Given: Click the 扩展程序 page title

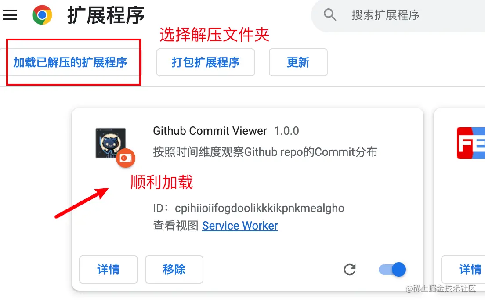Looking at the screenshot, I should pos(106,15).
